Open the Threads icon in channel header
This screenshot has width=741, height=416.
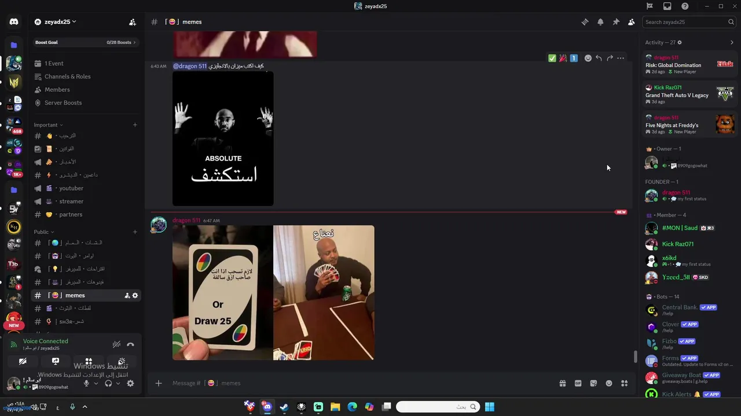(x=585, y=22)
